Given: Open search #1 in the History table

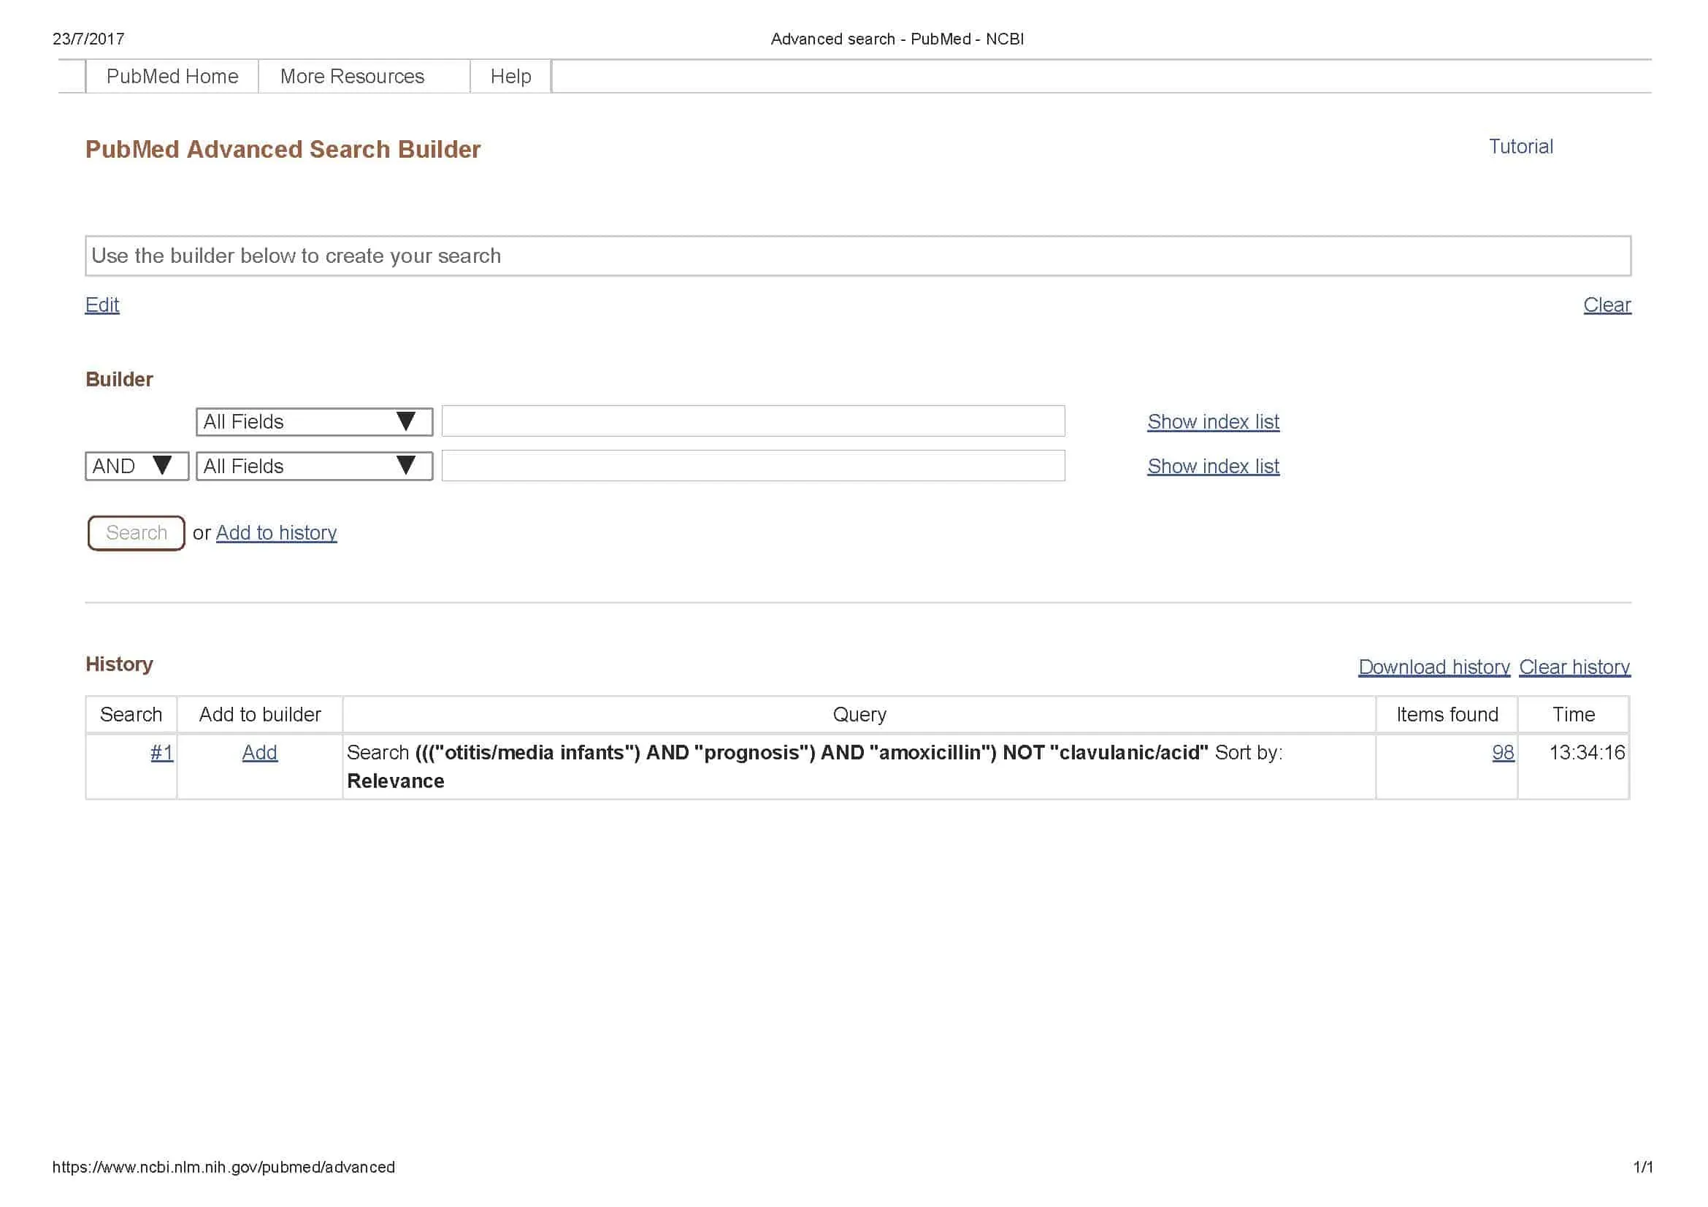Looking at the screenshot, I should [161, 753].
